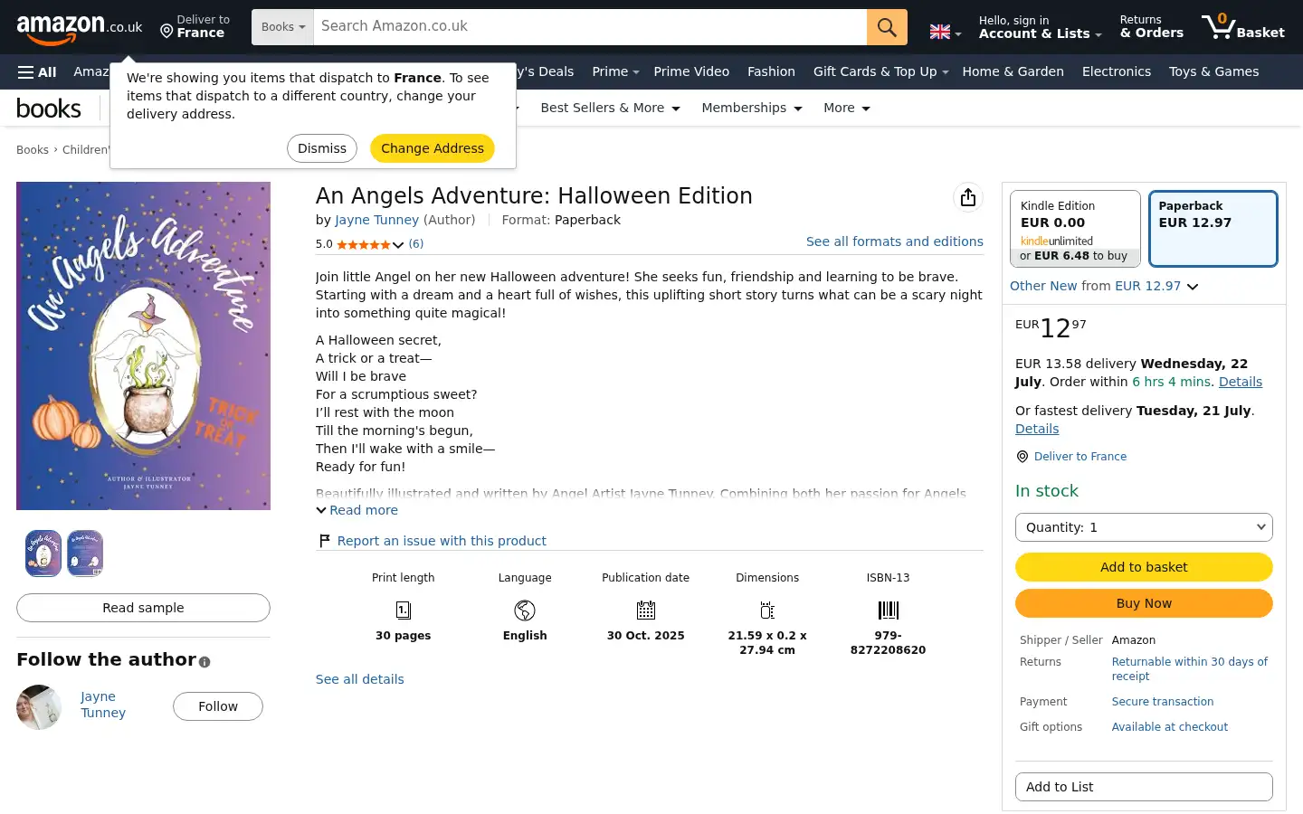This screenshot has width=1303, height=814.
Task: Click the Add to basket button
Action: [1144, 567]
